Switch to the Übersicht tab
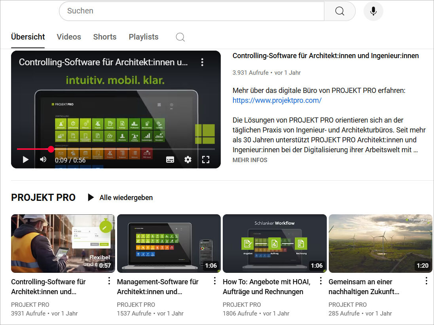The height and width of the screenshot is (325, 434). (x=28, y=37)
